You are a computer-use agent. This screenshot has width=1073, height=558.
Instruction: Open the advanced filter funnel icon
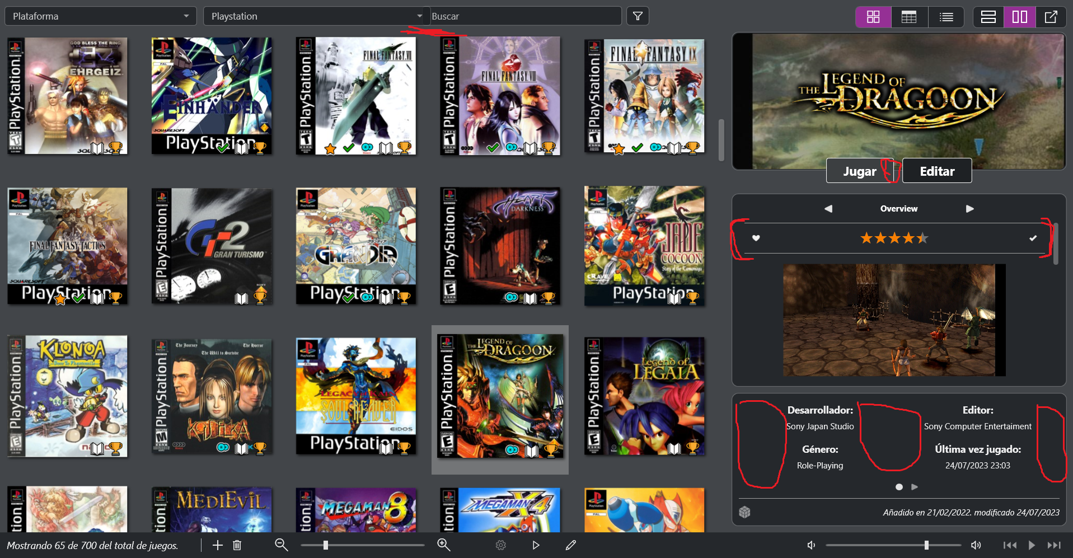click(638, 16)
